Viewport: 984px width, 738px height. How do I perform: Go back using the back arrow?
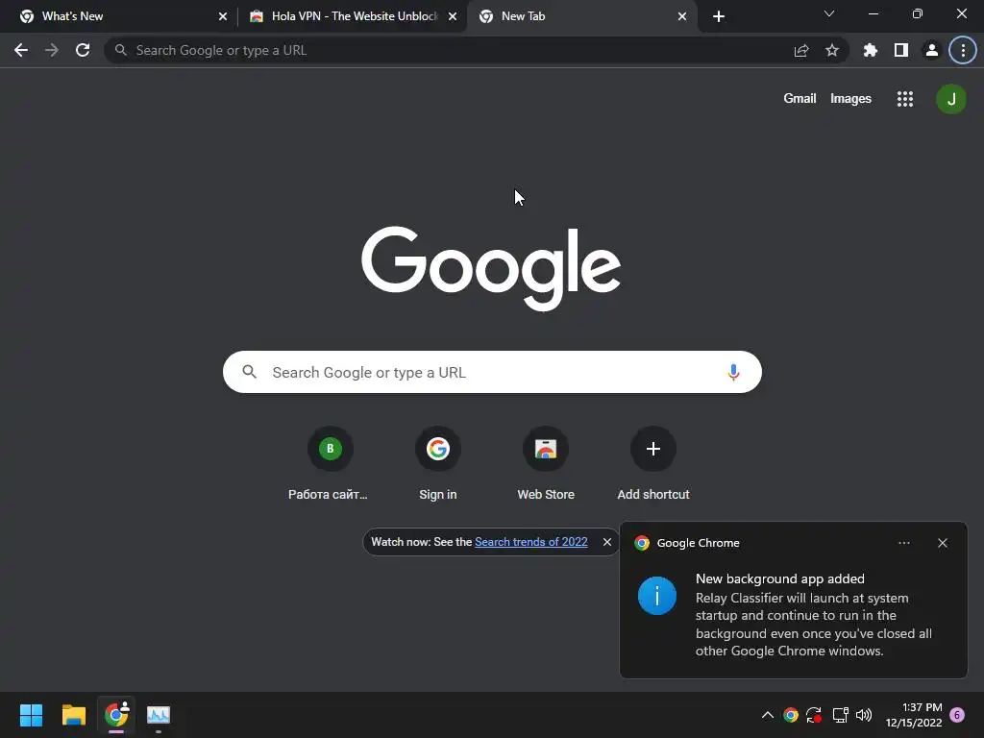pyautogui.click(x=21, y=50)
